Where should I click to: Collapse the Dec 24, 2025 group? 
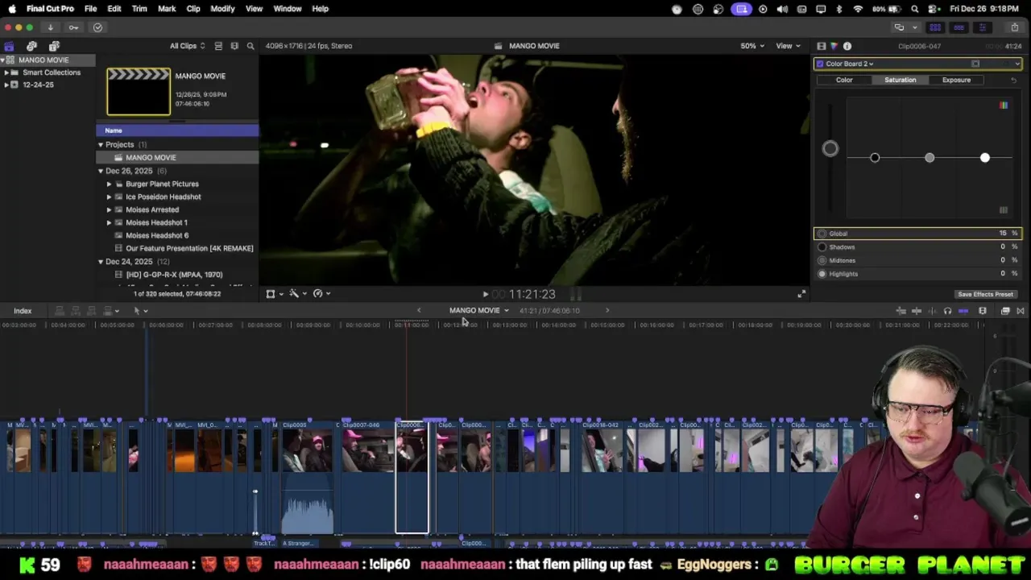pos(101,262)
